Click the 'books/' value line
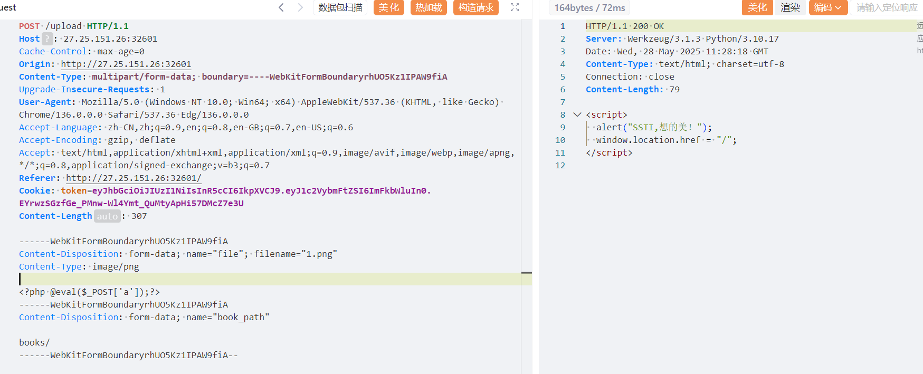This screenshot has height=374, width=923. tap(34, 342)
